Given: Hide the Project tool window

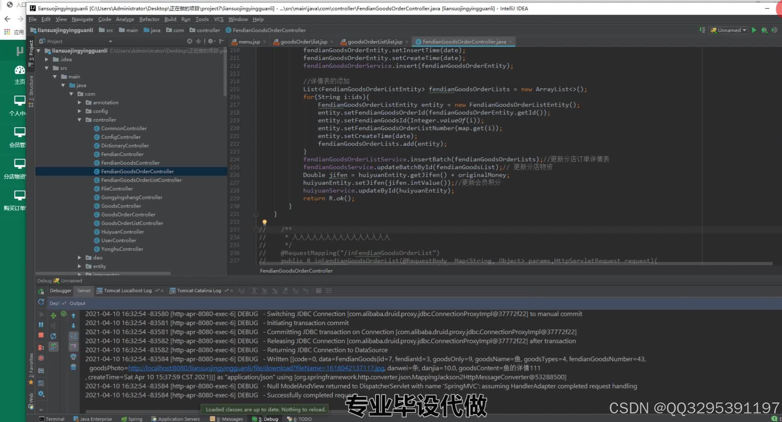Looking at the screenshot, I should click(x=222, y=41).
